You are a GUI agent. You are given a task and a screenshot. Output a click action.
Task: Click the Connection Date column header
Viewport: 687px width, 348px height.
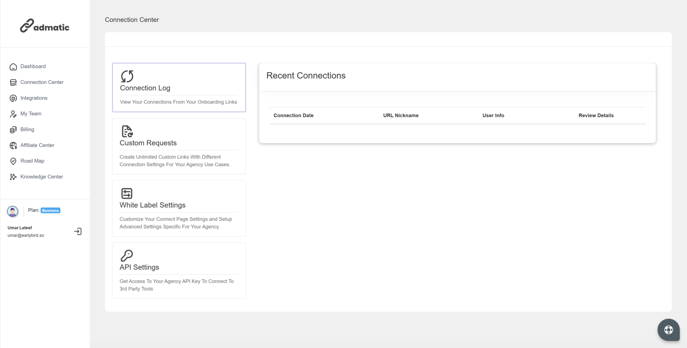coord(294,116)
